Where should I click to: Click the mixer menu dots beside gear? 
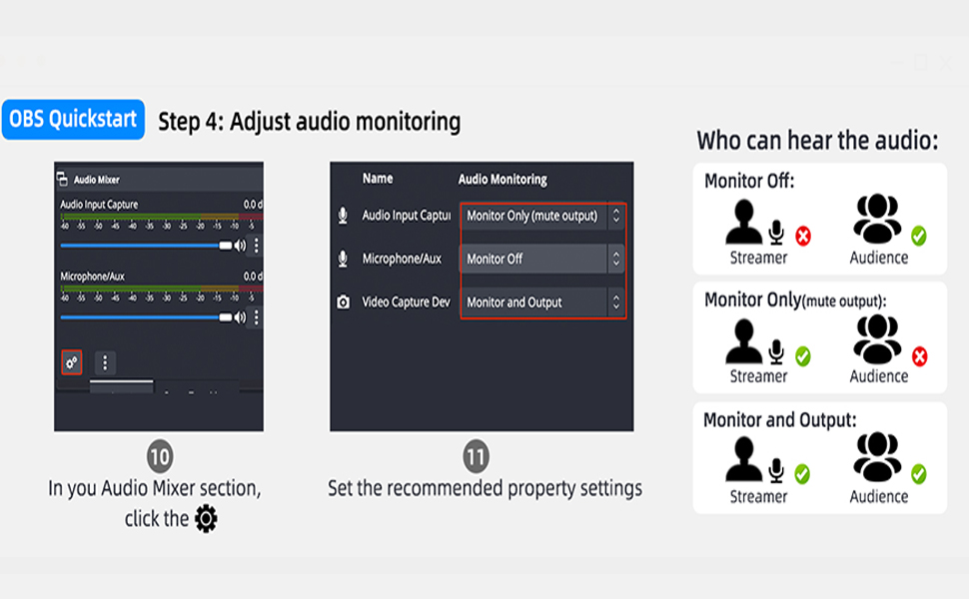click(105, 362)
